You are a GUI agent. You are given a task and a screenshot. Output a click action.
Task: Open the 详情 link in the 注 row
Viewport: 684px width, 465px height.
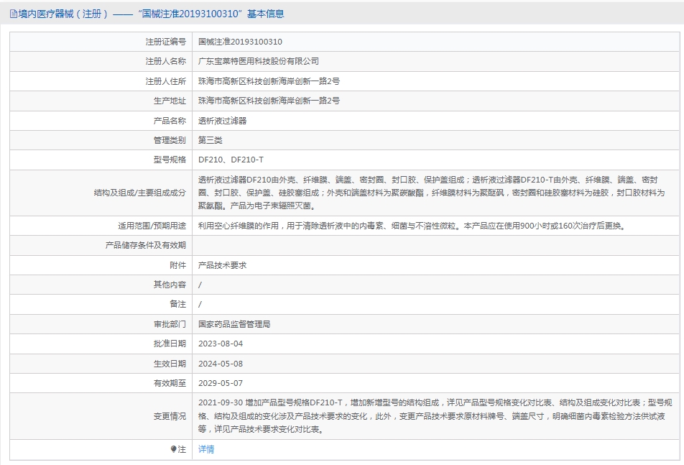pyautogui.click(x=206, y=449)
